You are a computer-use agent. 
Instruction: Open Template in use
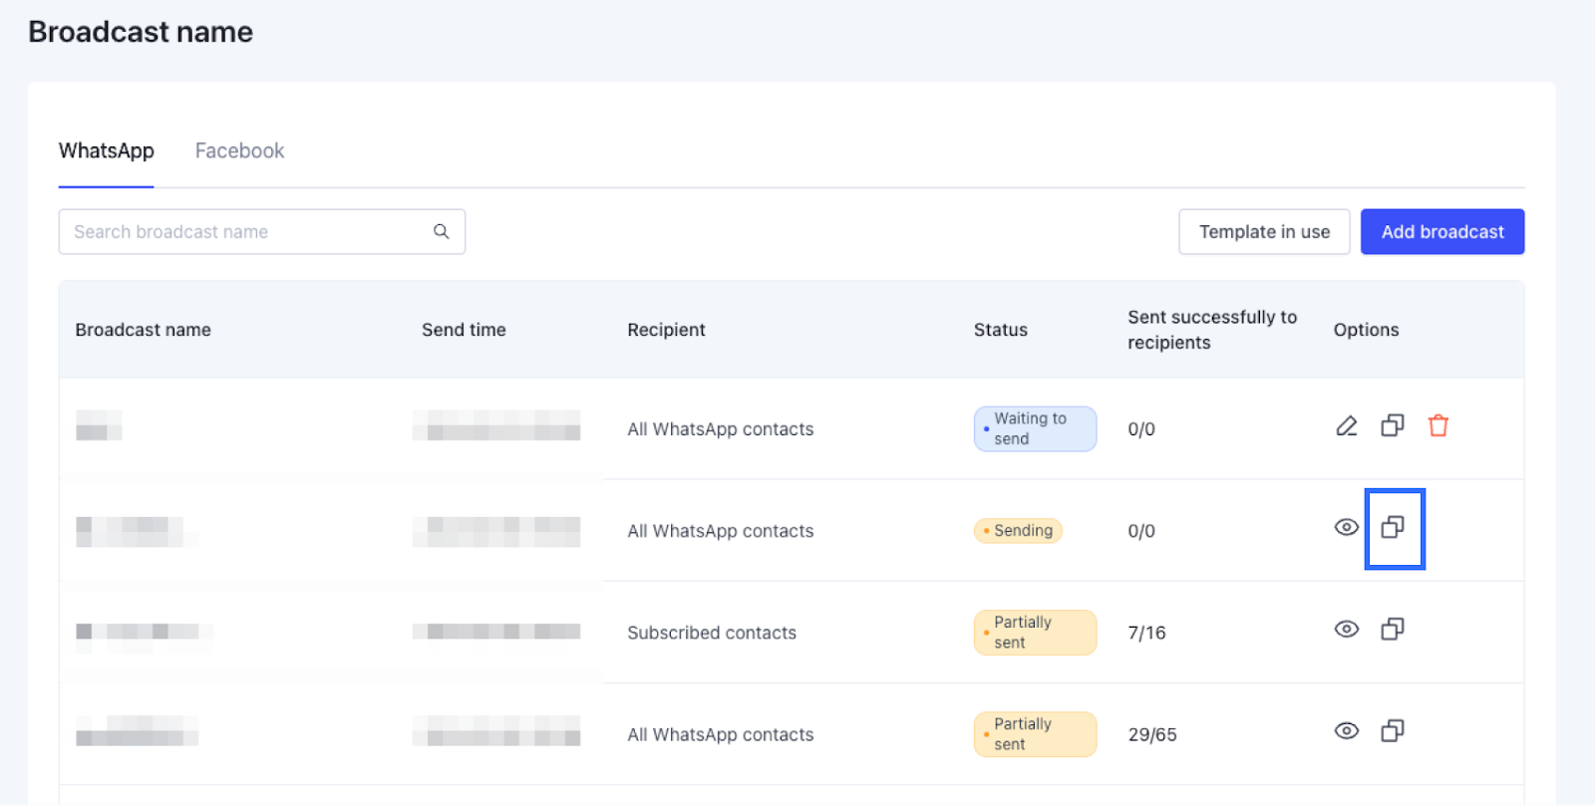point(1264,231)
